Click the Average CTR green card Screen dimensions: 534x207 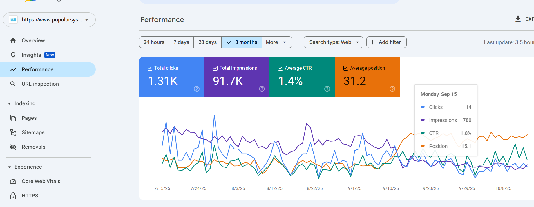pos(302,77)
